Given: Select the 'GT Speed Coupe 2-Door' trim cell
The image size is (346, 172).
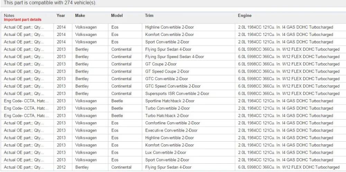Looking at the screenshot, I should (167, 71).
